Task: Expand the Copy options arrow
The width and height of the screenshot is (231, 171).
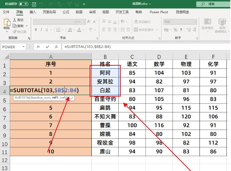Action: pyautogui.click(x=27, y=26)
